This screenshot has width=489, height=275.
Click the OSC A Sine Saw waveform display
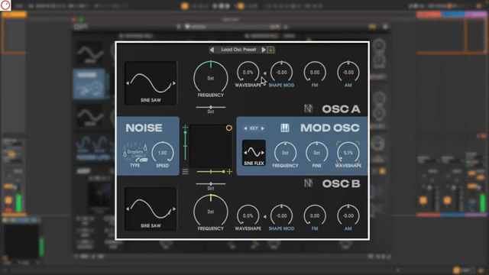coord(151,83)
